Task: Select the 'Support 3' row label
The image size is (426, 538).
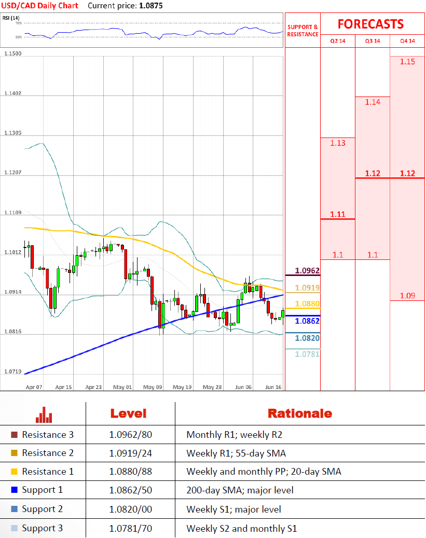Action: (x=42, y=528)
